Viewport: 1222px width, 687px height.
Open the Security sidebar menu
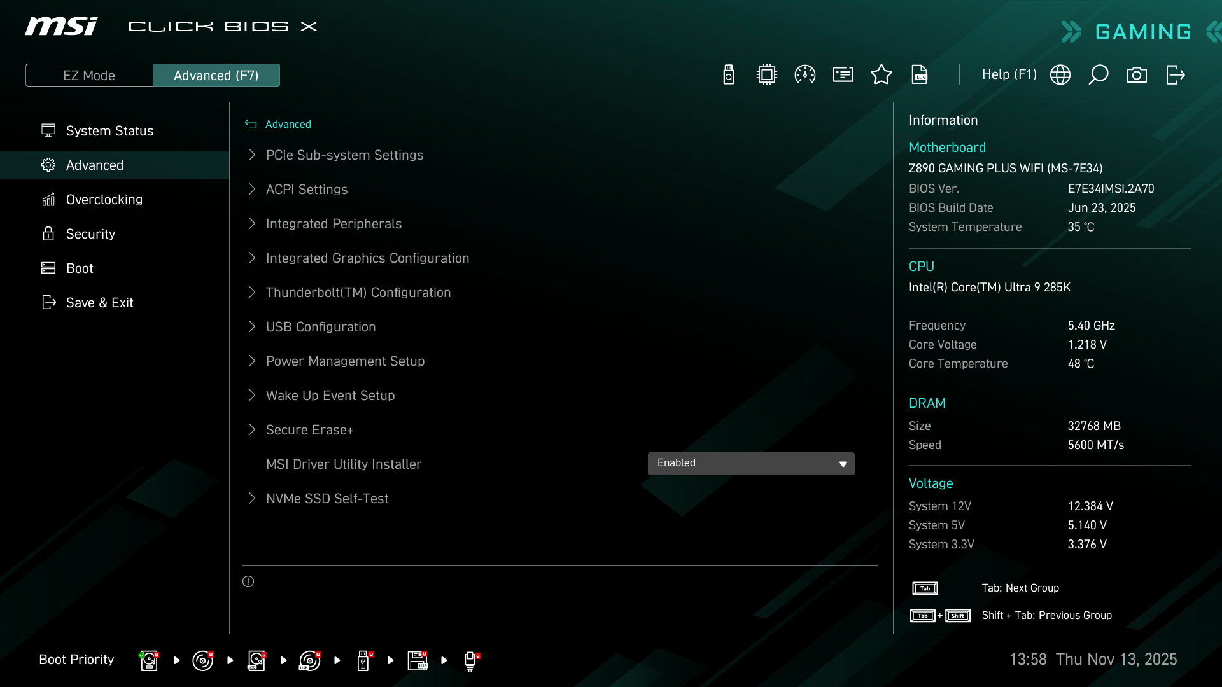(90, 234)
